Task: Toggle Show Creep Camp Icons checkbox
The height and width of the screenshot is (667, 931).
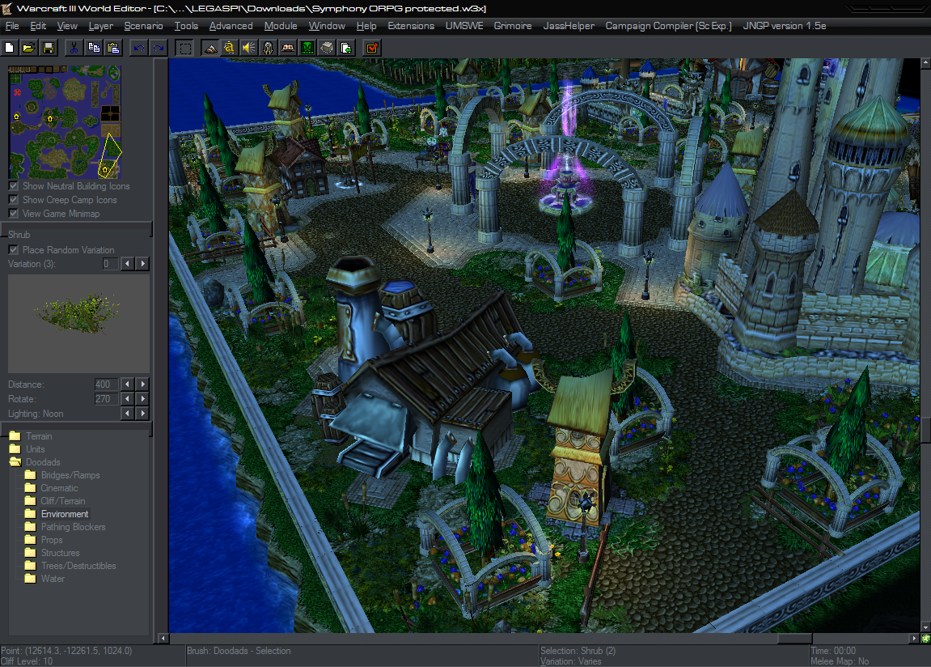Action: point(13,200)
